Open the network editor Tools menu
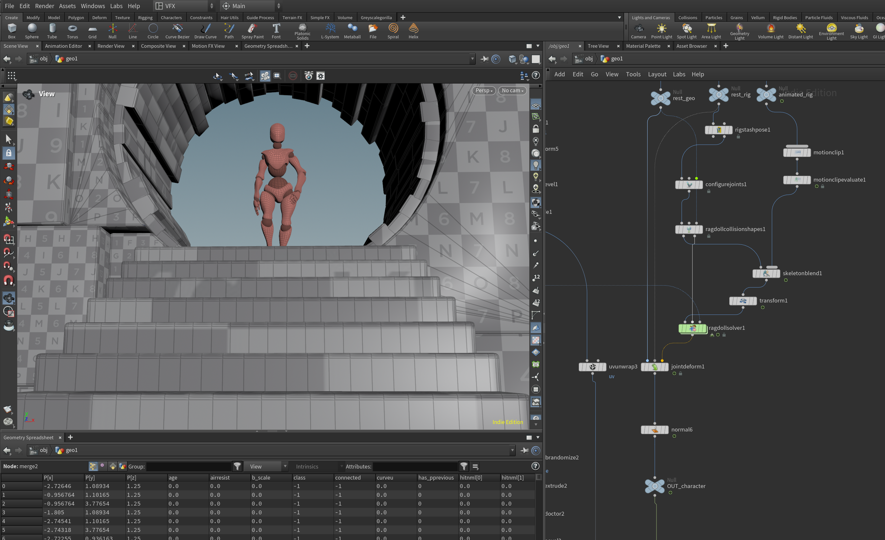This screenshot has height=540, width=885. pyautogui.click(x=633, y=74)
